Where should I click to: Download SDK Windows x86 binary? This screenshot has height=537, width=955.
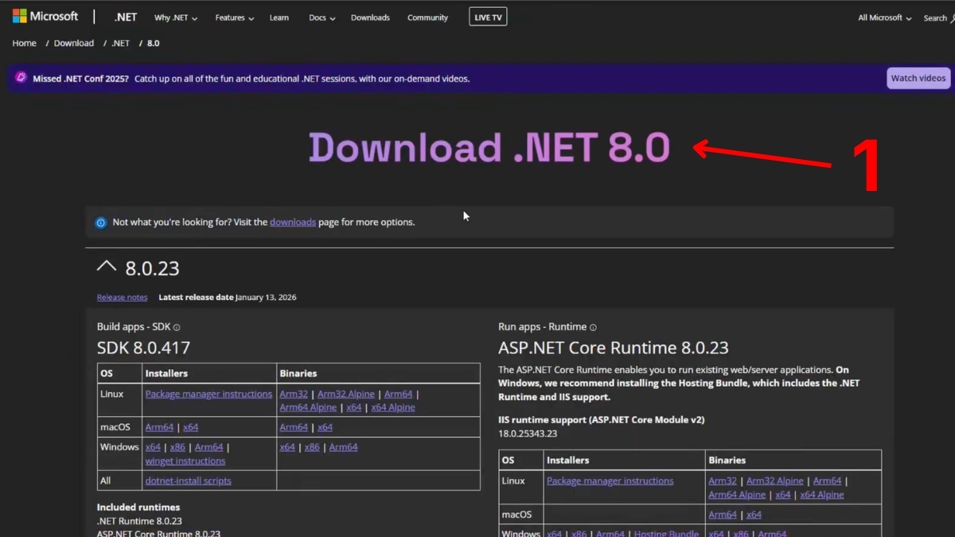pyautogui.click(x=312, y=447)
